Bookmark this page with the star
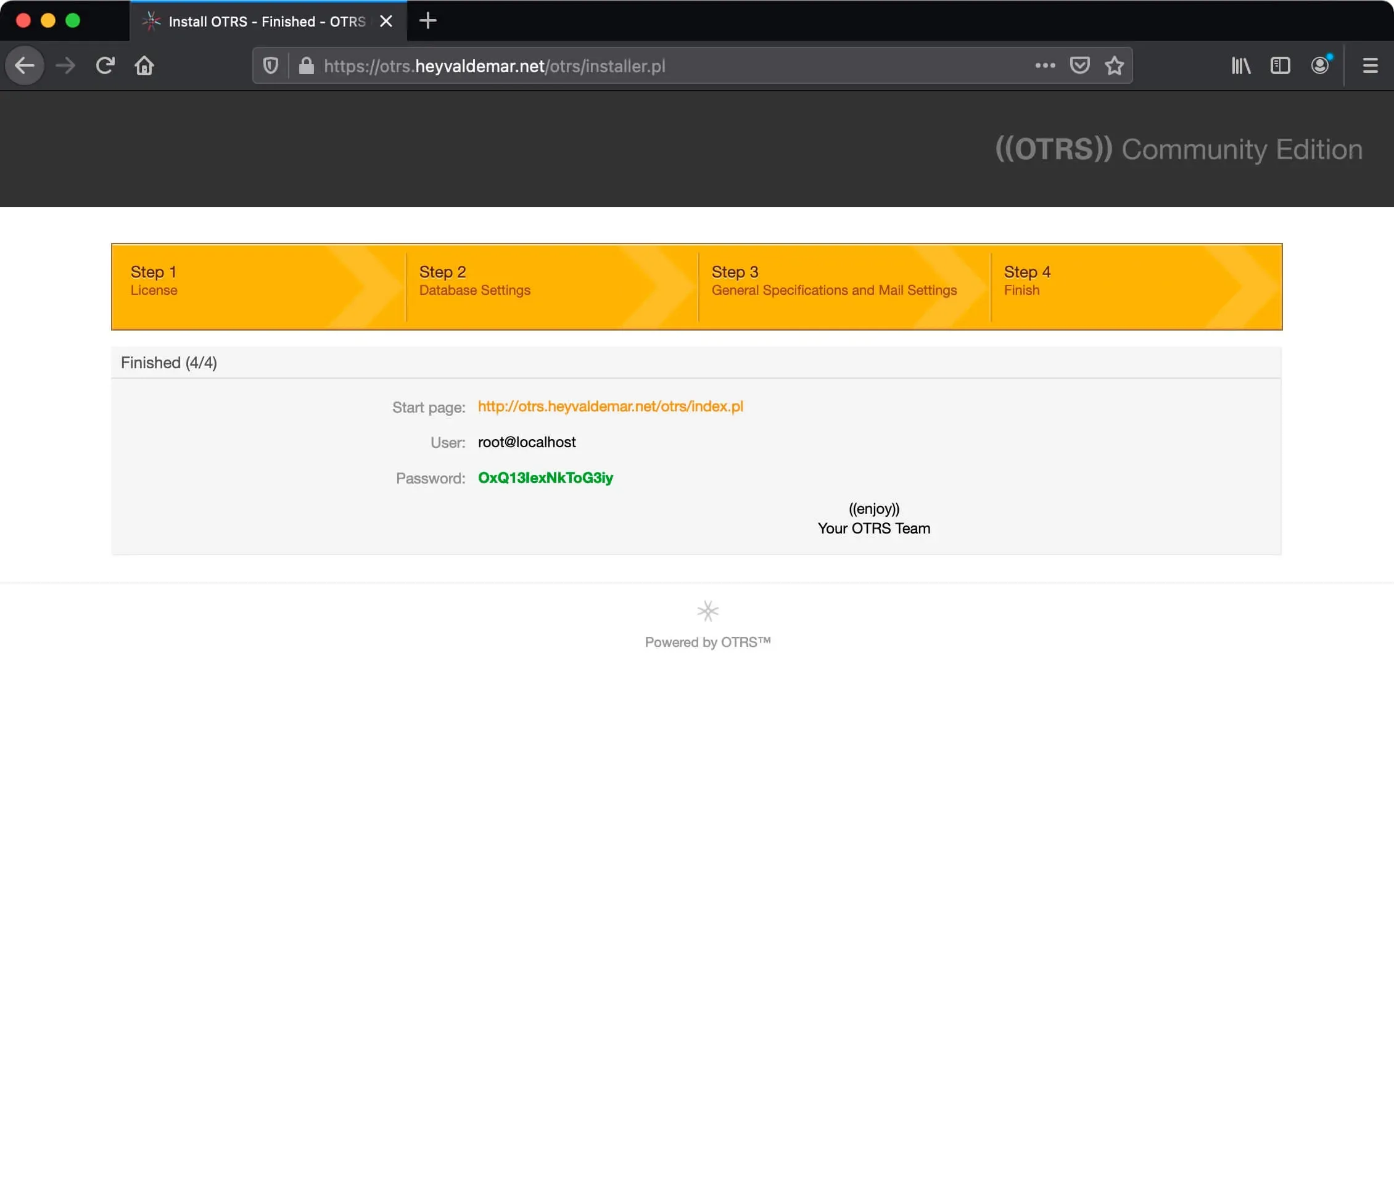Image resolution: width=1394 pixels, height=1194 pixels. (x=1115, y=65)
